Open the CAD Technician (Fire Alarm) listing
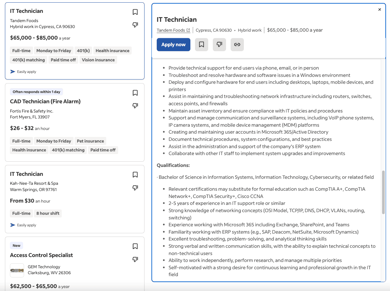390x291 pixels. [x=45, y=102]
